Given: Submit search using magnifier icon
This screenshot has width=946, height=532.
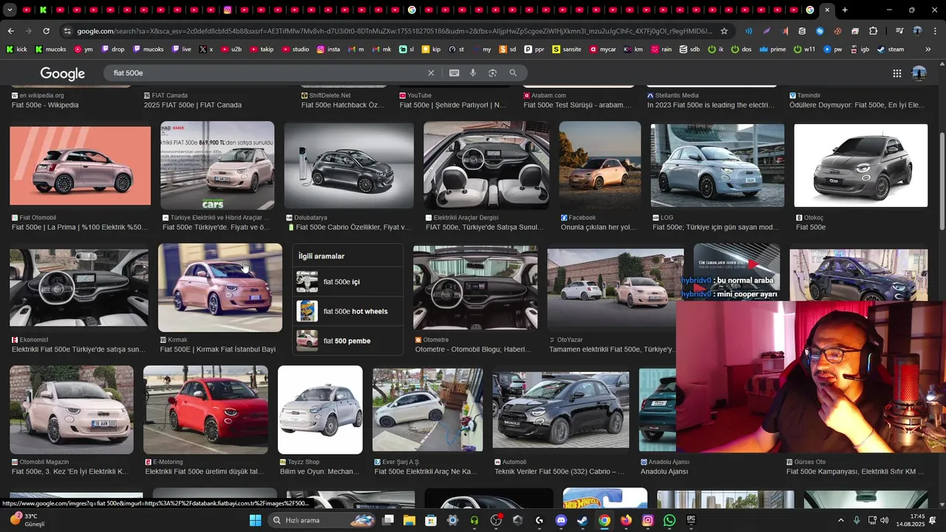Looking at the screenshot, I should pos(513,73).
